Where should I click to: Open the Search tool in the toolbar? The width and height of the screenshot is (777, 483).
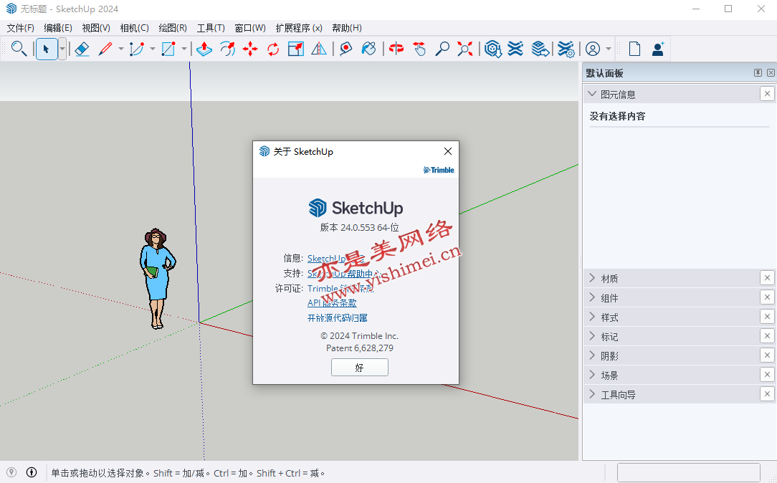[19, 49]
